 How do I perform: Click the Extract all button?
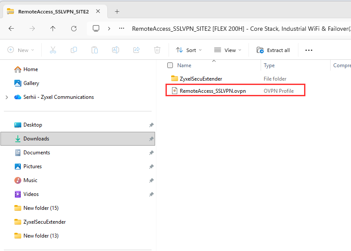[x=273, y=50]
